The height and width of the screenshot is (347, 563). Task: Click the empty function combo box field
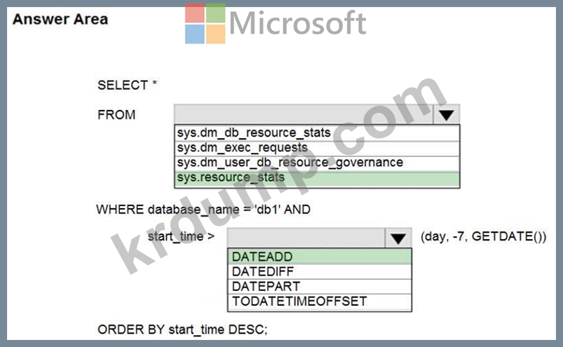[x=306, y=238]
